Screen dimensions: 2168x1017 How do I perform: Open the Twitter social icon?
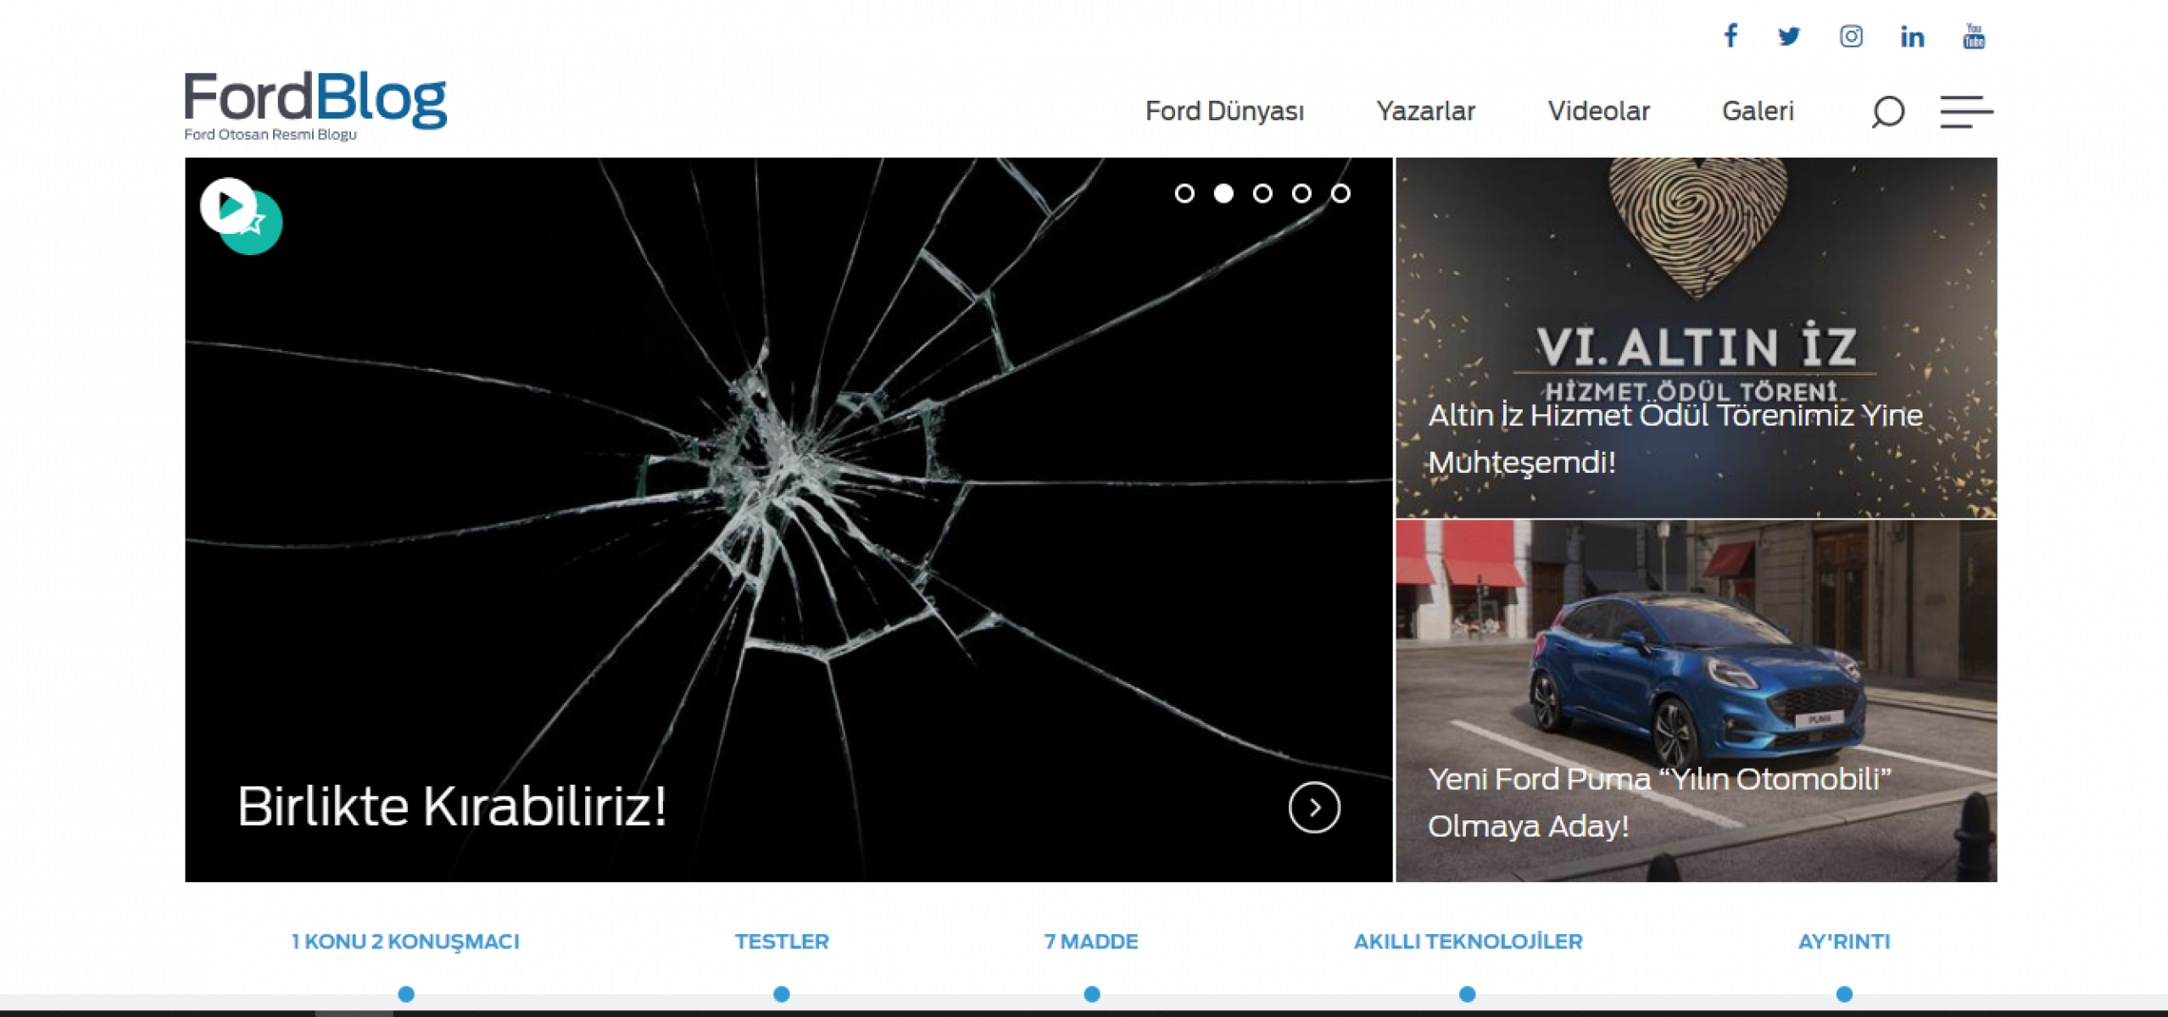[x=1789, y=36]
